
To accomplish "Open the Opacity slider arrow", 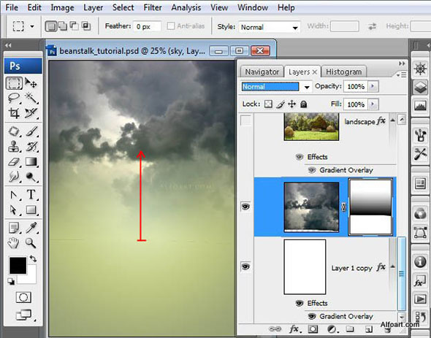I will [x=373, y=86].
